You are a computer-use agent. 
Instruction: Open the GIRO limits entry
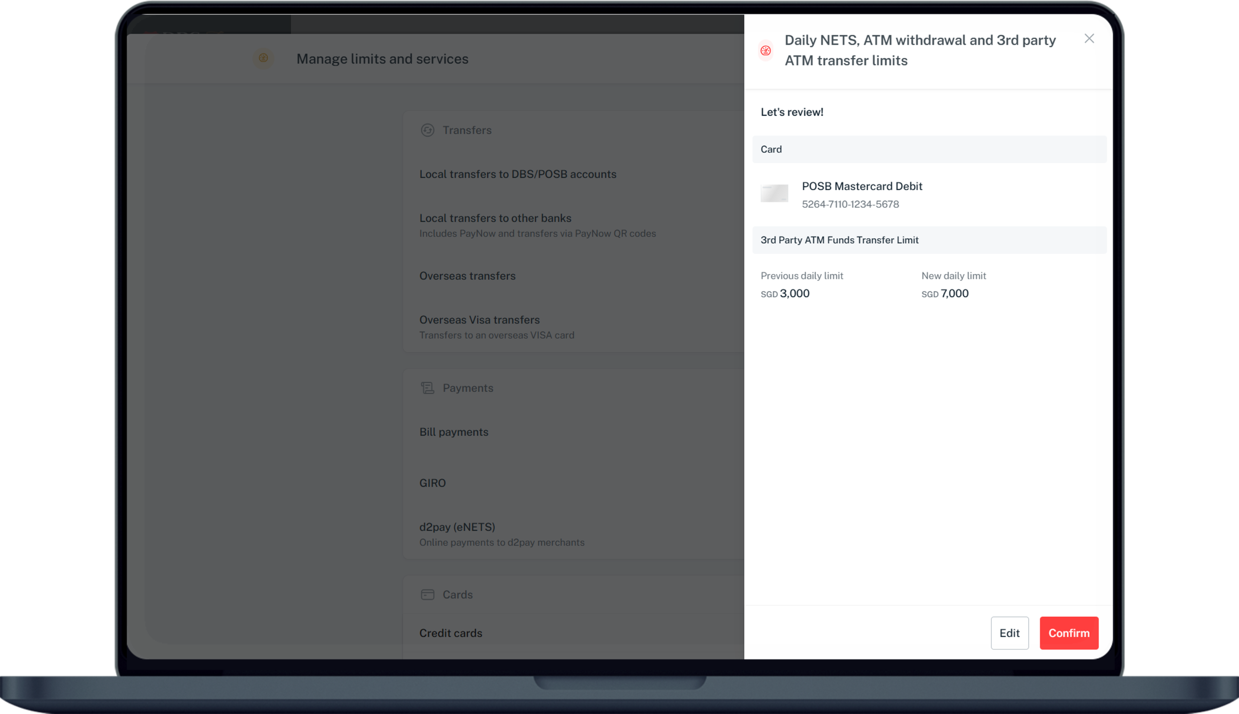coord(432,483)
